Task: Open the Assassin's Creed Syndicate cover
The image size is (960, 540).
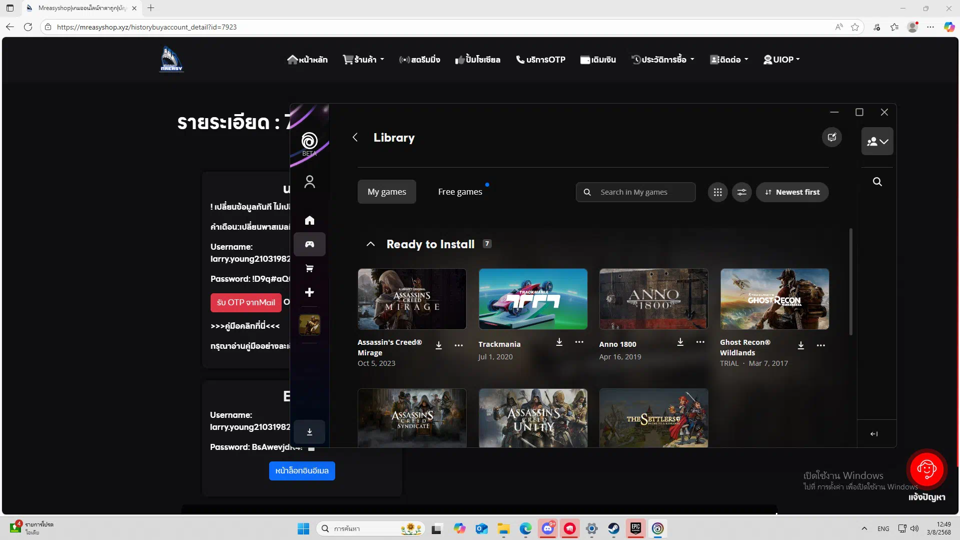Action: click(412, 418)
